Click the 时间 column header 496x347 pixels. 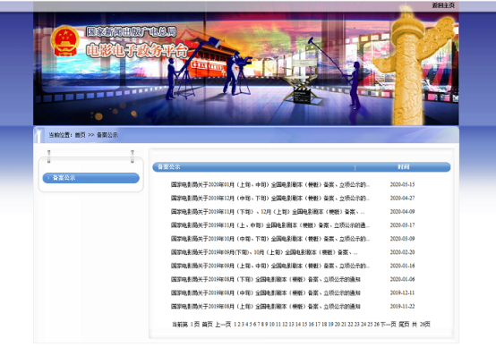(403, 167)
